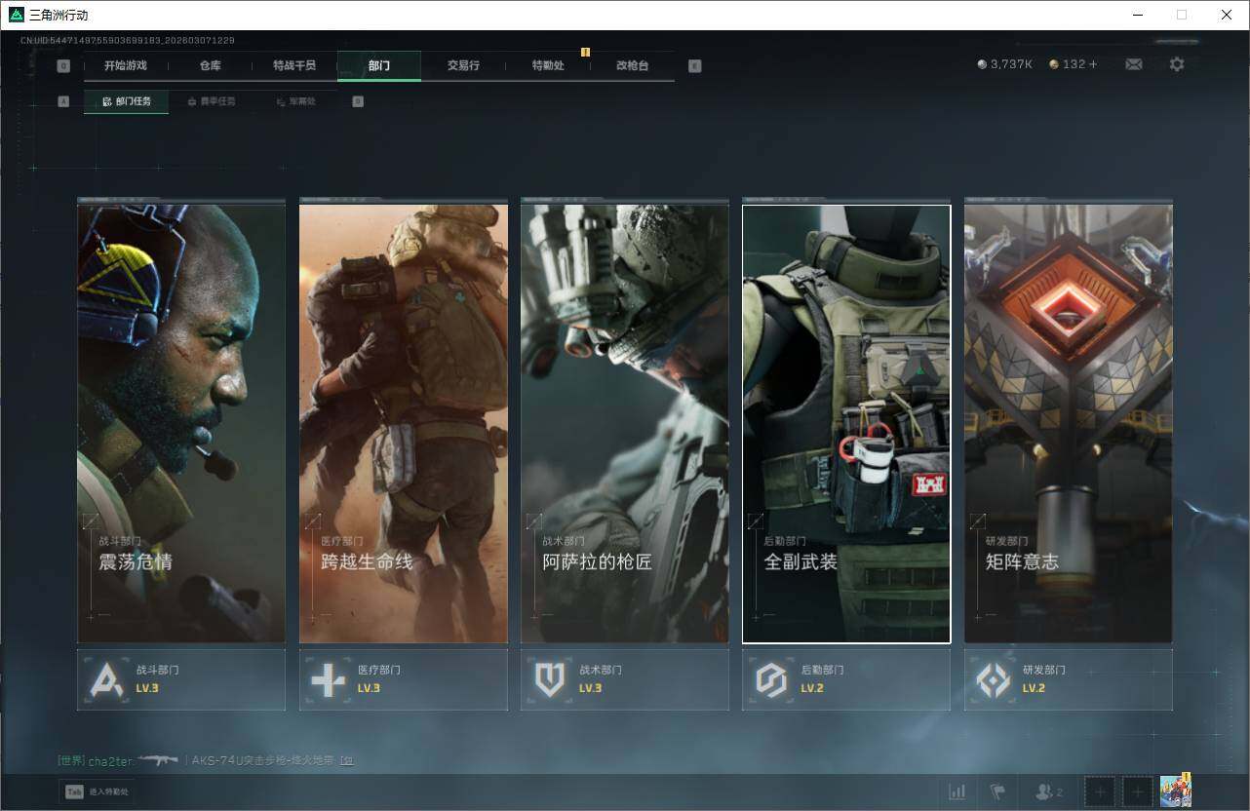
Task: Click the D key sub-tab right hint
Action: 358,101
